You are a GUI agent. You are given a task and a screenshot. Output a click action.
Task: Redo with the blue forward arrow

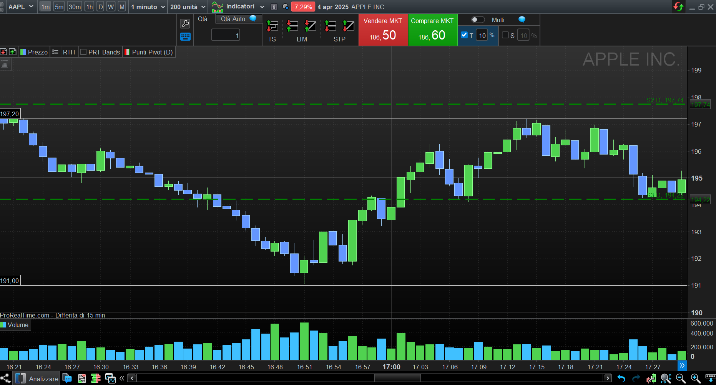[x=636, y=378]
